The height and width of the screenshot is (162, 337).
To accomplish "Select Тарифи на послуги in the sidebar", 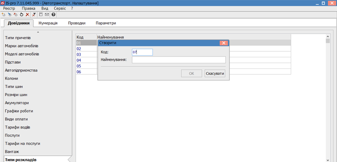I will click(23, 144).
